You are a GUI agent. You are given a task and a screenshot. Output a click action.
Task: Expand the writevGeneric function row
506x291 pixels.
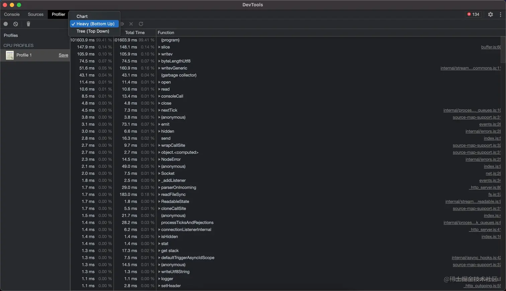pos(159,68)
